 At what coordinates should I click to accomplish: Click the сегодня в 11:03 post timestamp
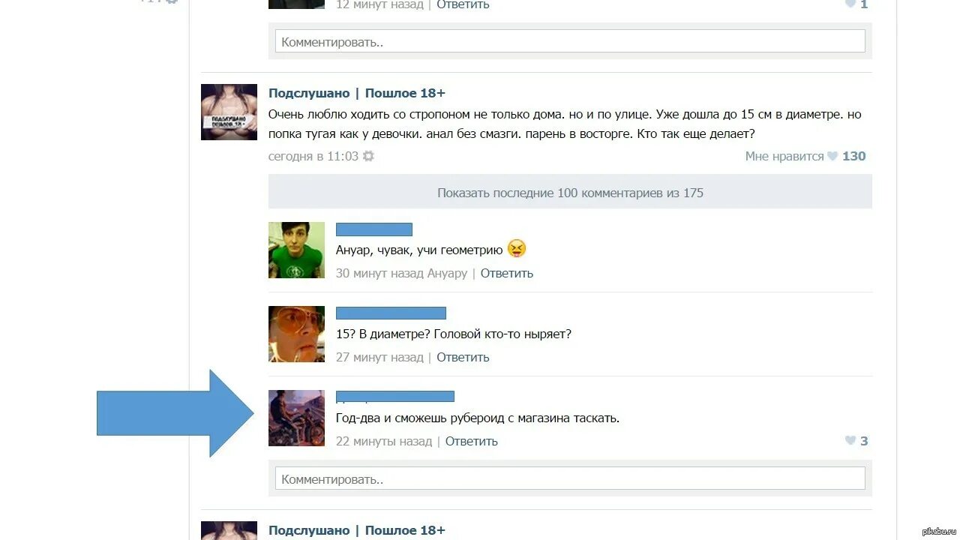313,156
